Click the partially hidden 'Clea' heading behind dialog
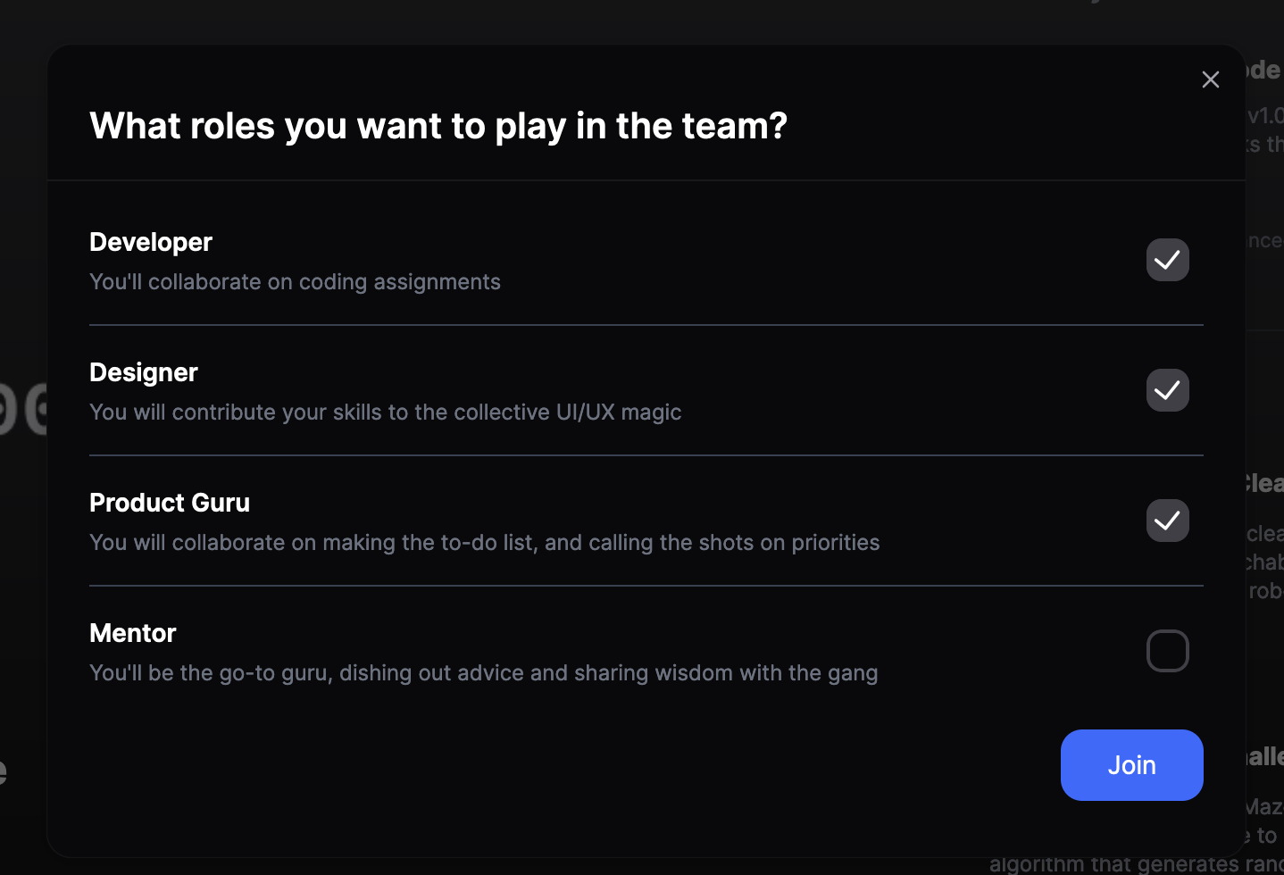 (1264, 483)
